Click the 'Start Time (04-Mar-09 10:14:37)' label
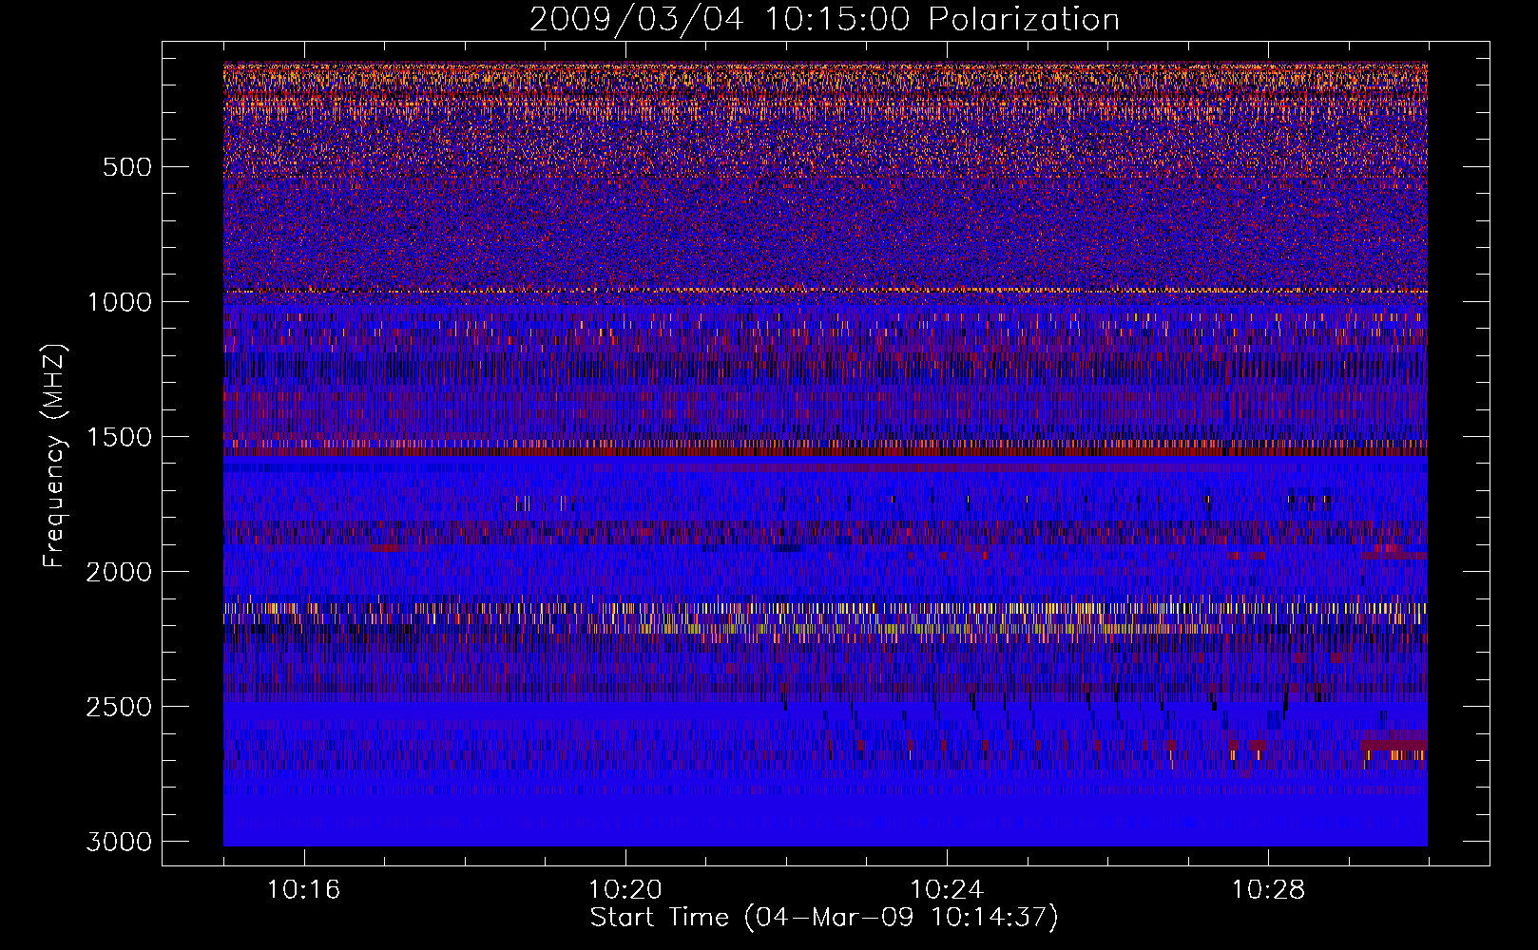 824,918
